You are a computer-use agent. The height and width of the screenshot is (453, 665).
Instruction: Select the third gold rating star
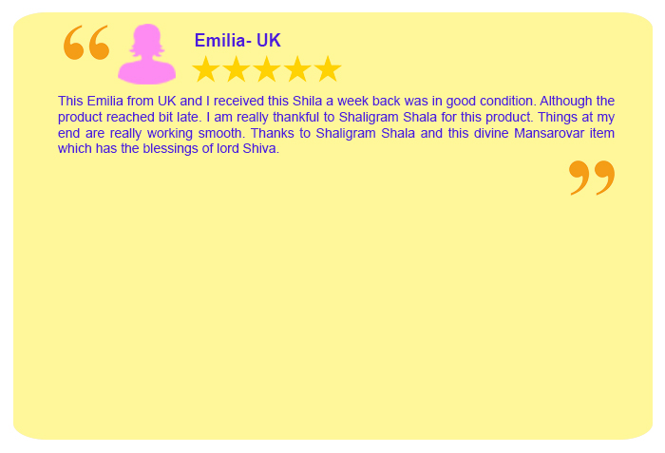pos(267,68)
